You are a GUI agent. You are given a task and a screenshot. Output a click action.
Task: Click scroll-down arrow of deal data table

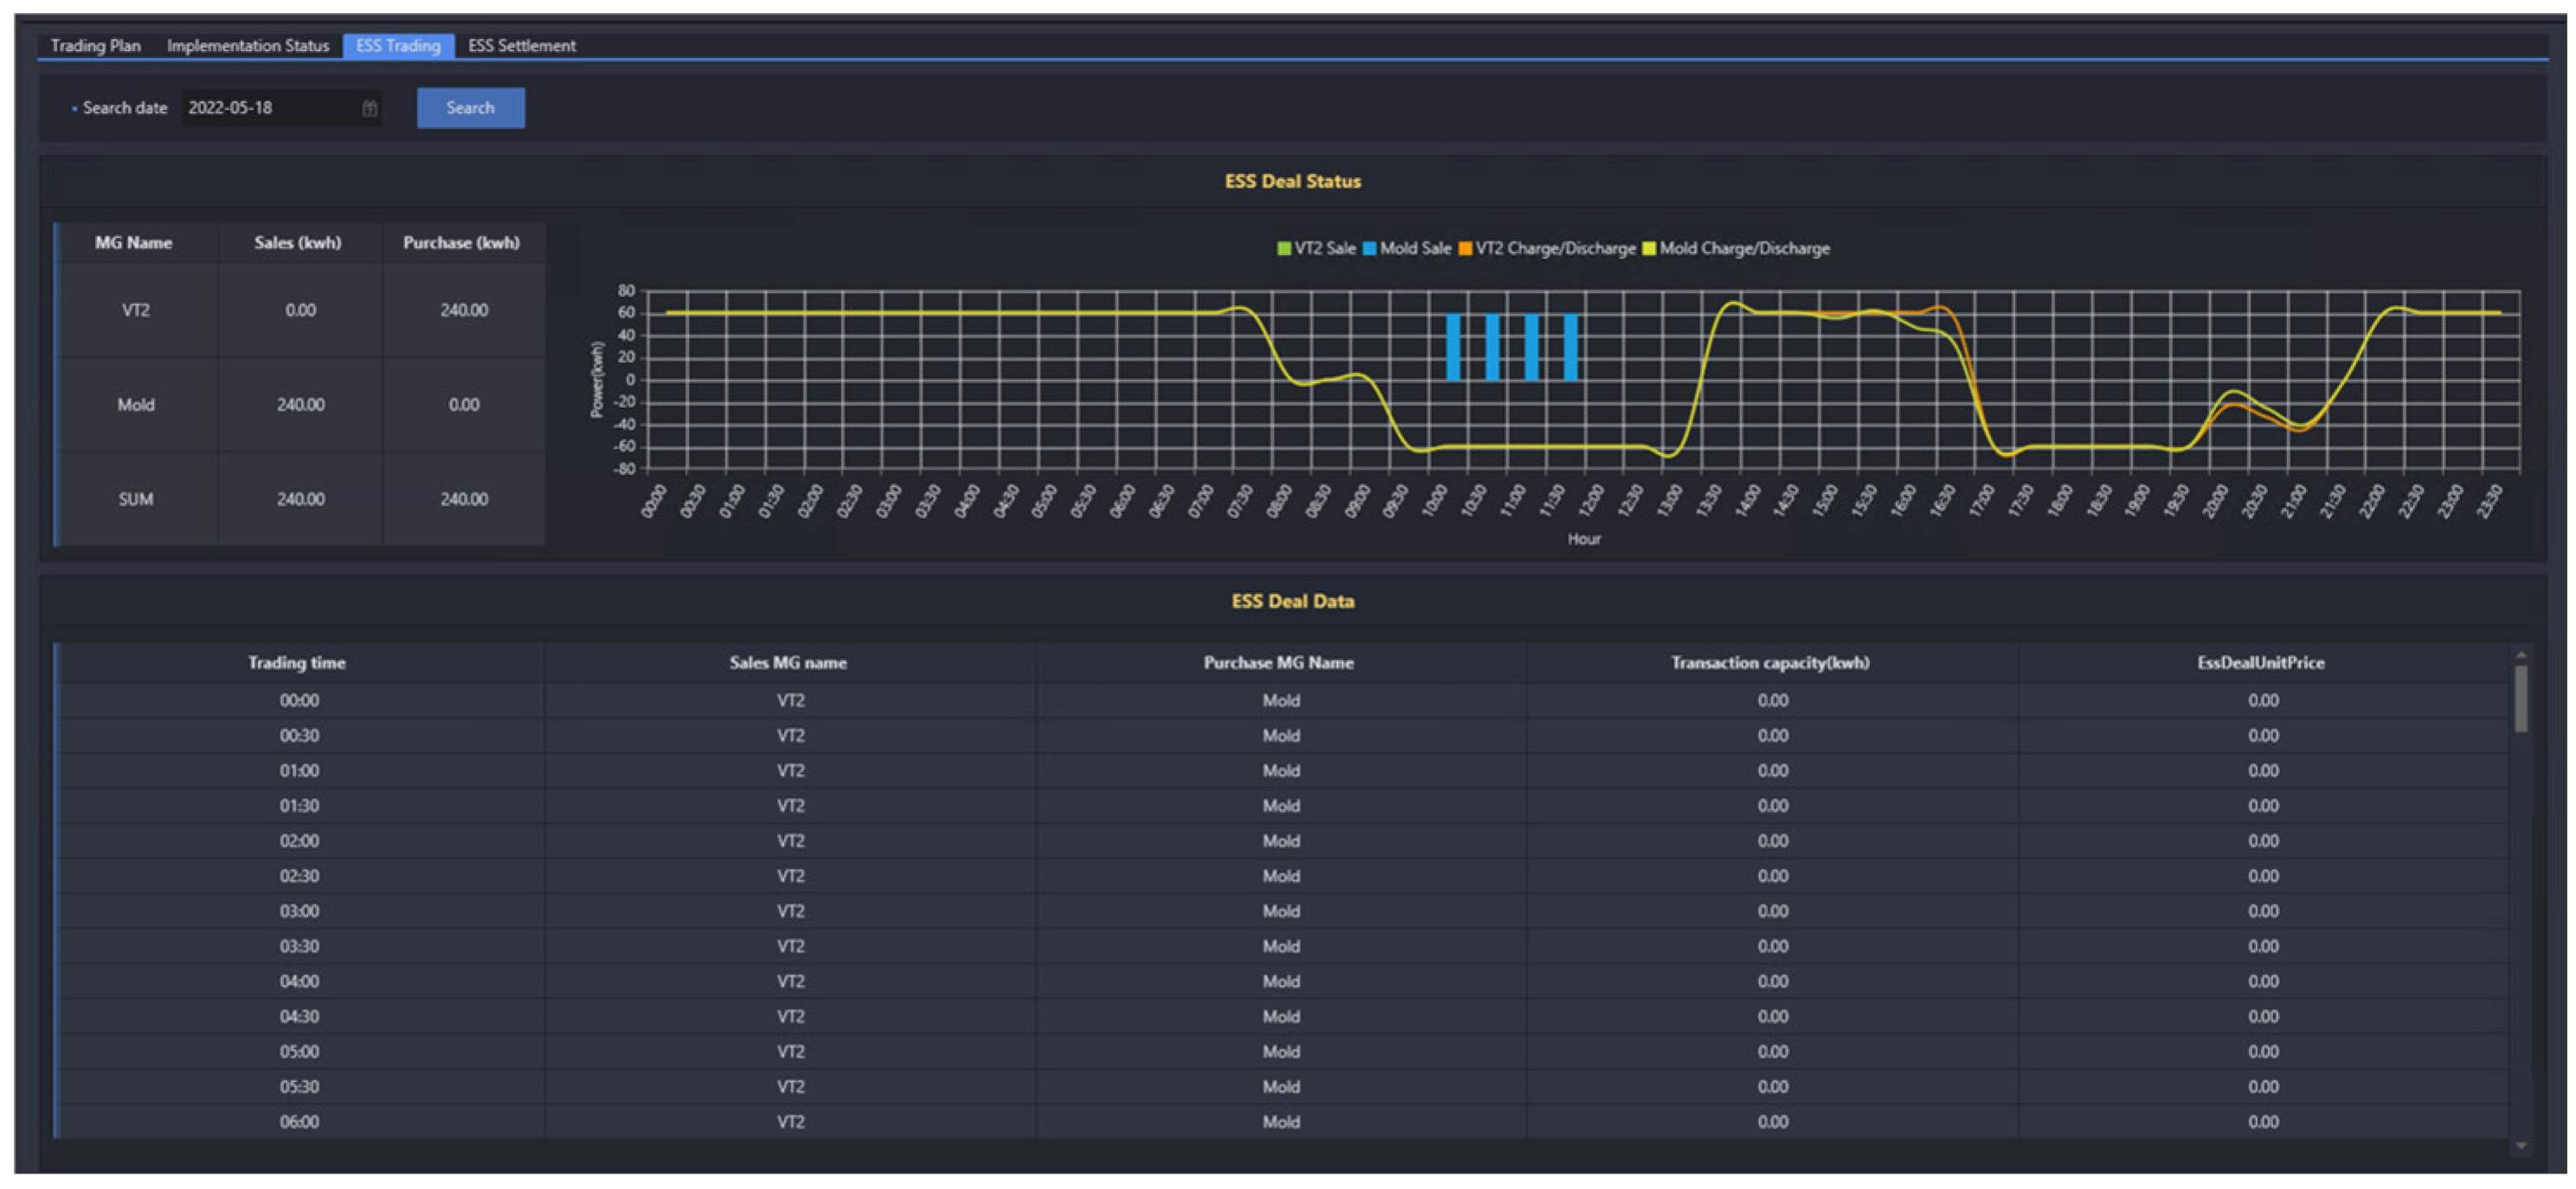click(2520, 1145)
